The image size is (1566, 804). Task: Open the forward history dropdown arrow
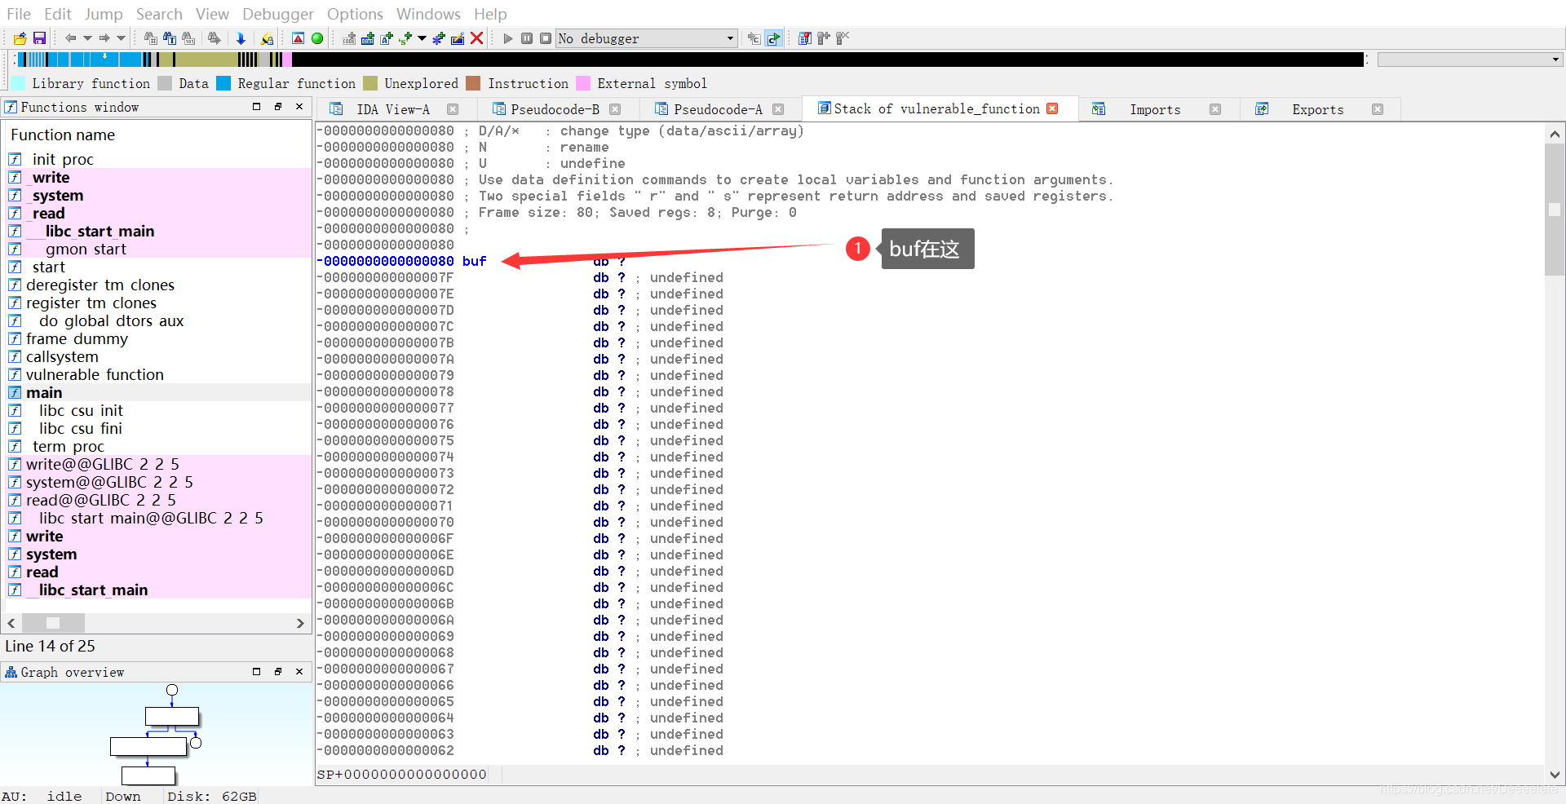(122, 38)
